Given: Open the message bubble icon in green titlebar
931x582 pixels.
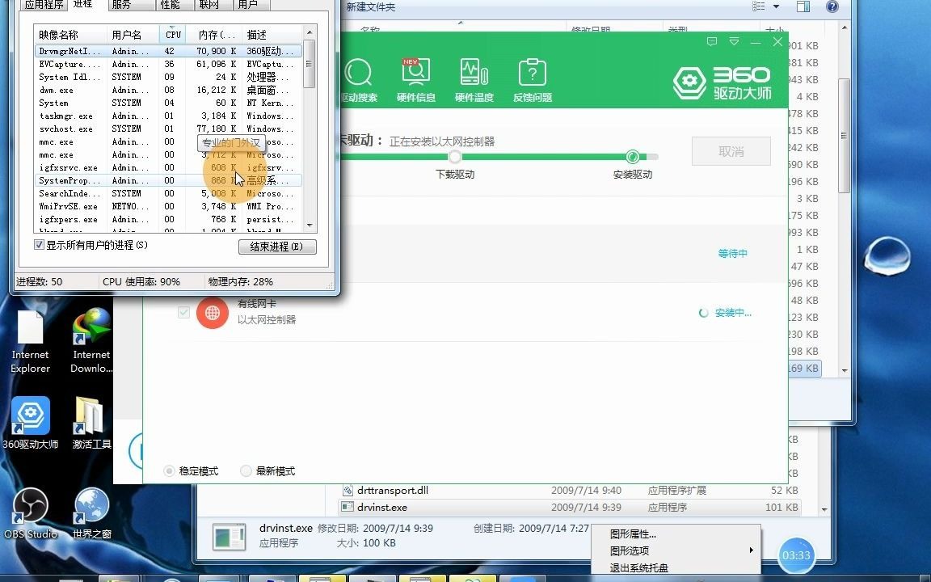Looking at the screenshot, I should 712,41.
